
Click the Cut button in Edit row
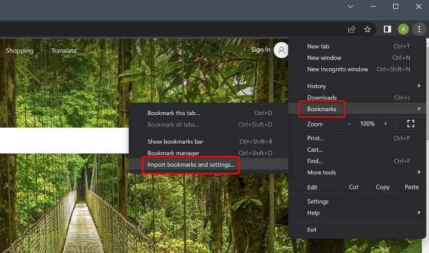point(354,187)
